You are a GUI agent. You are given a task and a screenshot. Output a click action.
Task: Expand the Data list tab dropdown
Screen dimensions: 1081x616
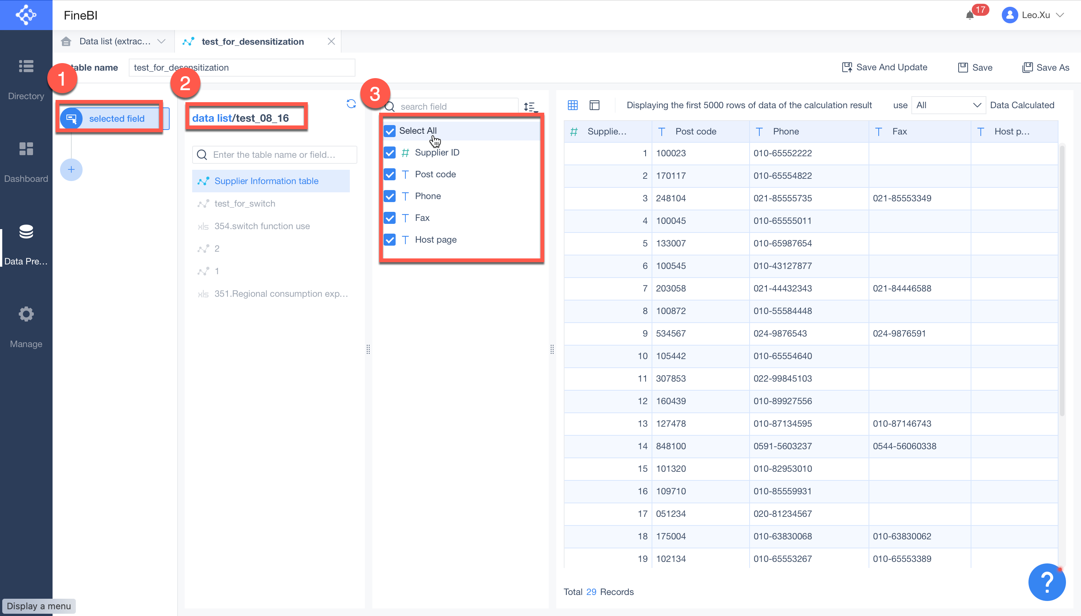click(161, 41)
